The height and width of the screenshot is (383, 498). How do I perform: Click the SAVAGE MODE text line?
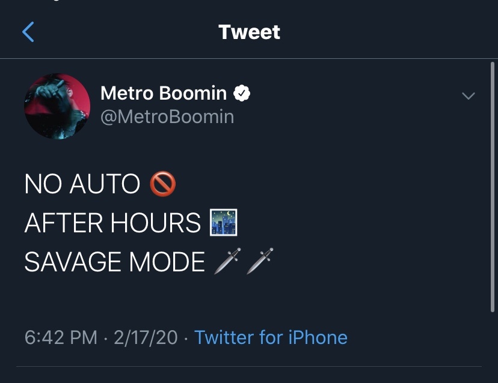pyautogui.click(x=115, y=262)
